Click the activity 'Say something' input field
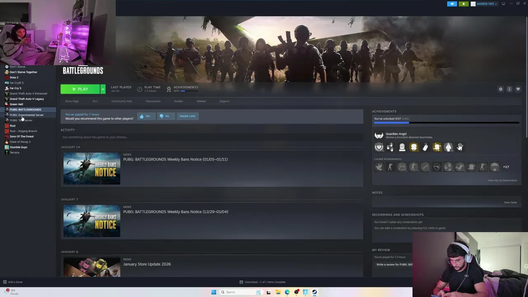 212,137
